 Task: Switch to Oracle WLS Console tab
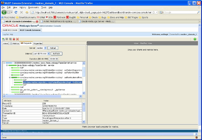[10, 30]
